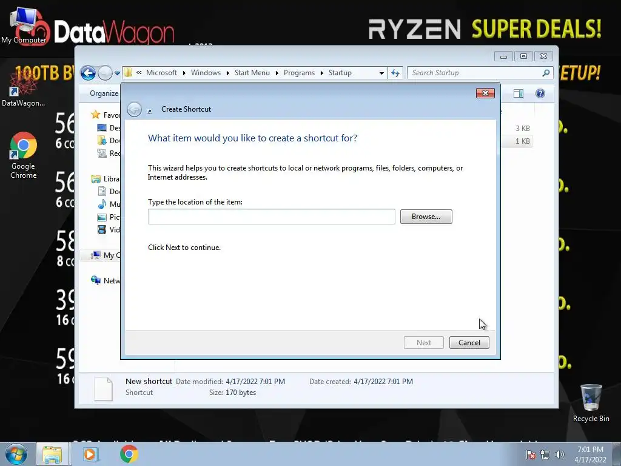Open address bar history dropdown
Viewport: 621px width, 466px height.
pos(381,73)
